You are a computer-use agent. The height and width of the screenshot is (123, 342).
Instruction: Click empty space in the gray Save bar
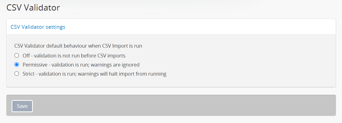pos(177,106)
